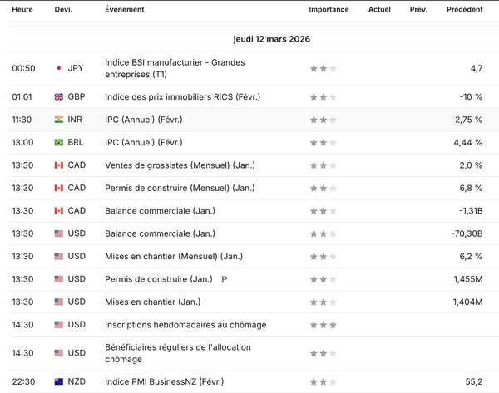Click the Canada flag for Ventes de grossistes

58,165
